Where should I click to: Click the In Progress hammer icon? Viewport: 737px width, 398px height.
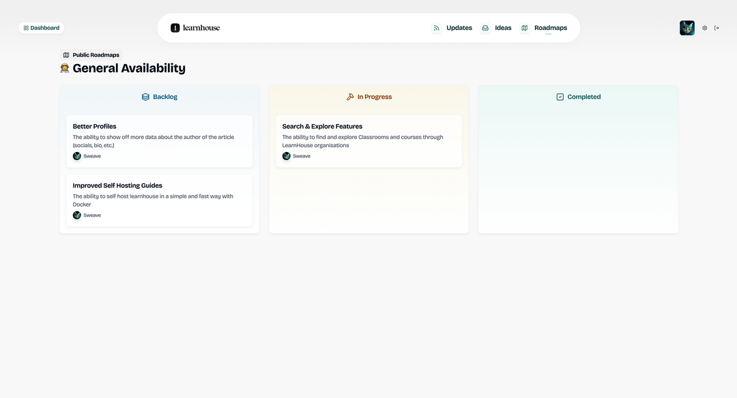coord(350,97)
